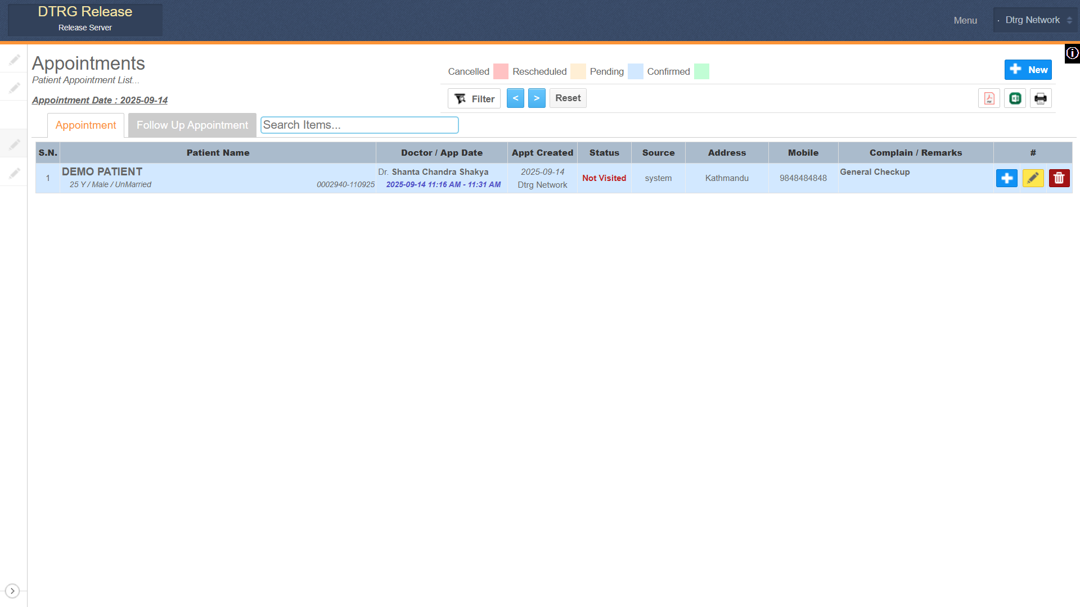
Task: Reset the appointment filters
Action: (568, 98)
